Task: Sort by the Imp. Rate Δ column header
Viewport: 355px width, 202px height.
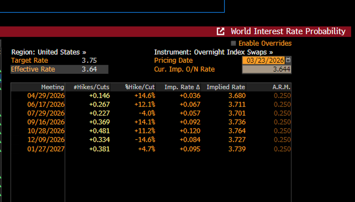Action: pos(182,87)
